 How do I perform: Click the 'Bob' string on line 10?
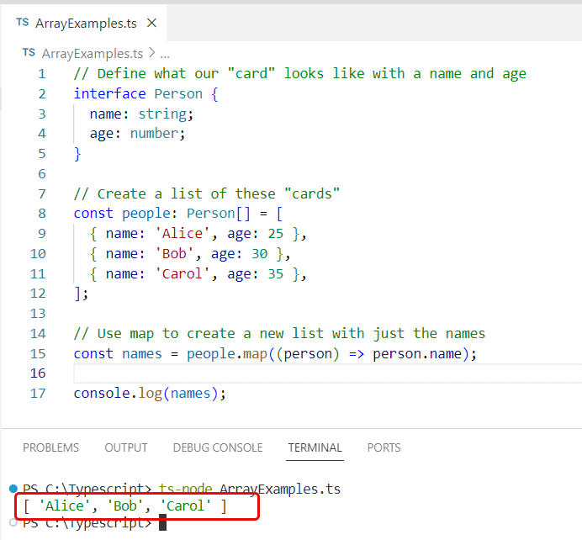coord(174,254)
